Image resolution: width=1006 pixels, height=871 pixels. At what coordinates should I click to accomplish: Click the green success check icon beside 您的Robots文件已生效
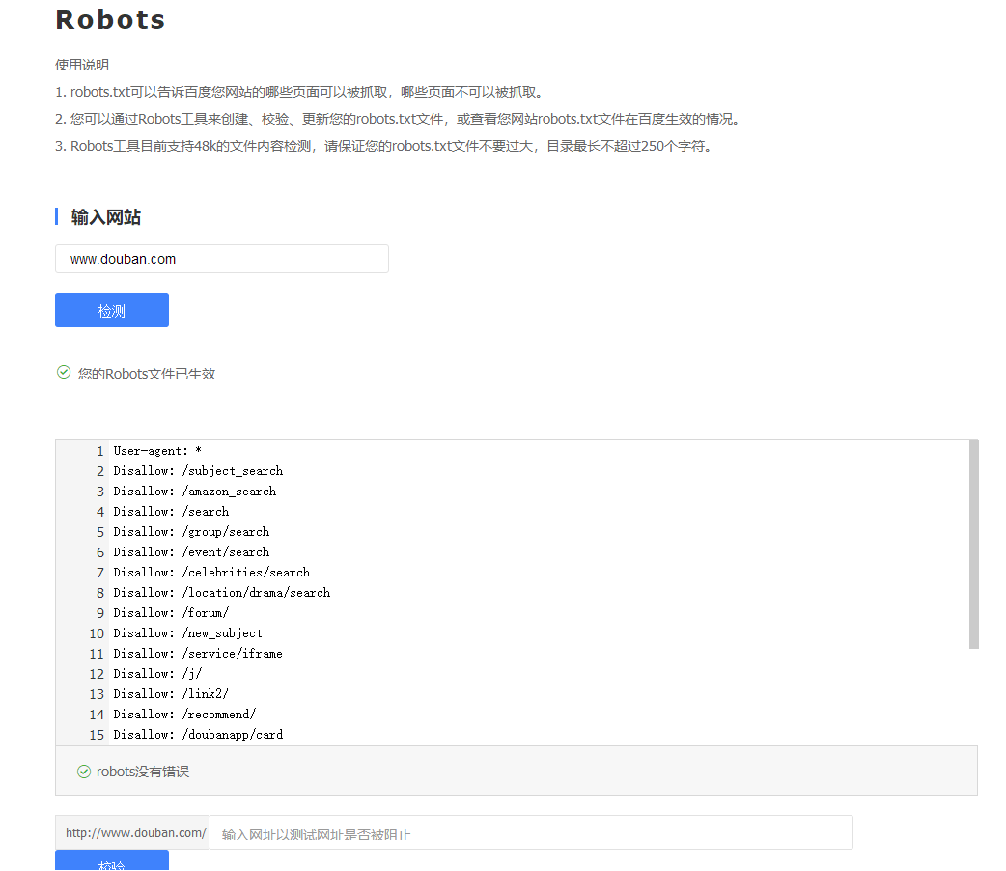pos(63,372)
